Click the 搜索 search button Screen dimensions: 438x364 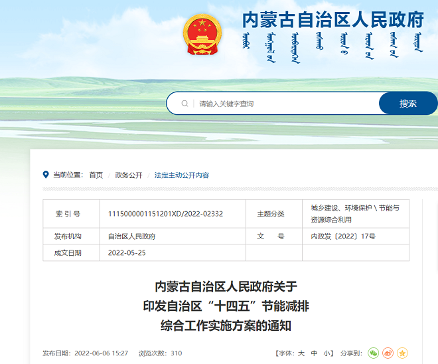coord(407,104)
